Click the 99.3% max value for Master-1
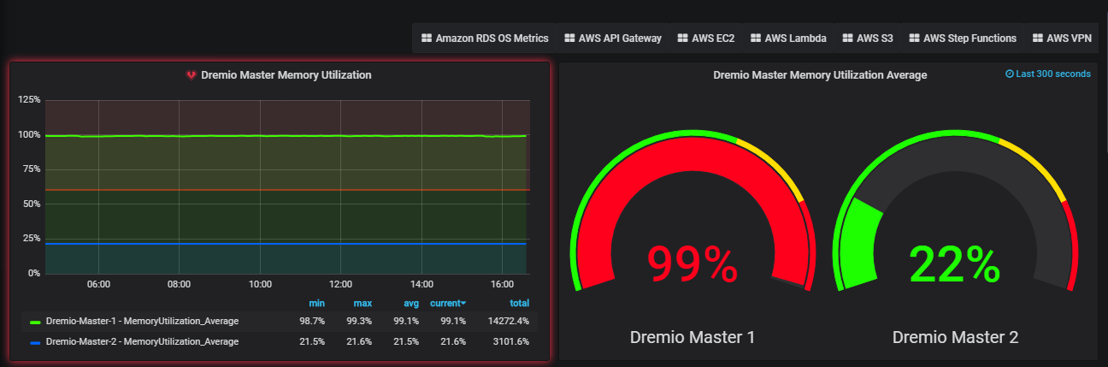The height and width of the screenshot is (367, 1108). click(x=359, y=321)
